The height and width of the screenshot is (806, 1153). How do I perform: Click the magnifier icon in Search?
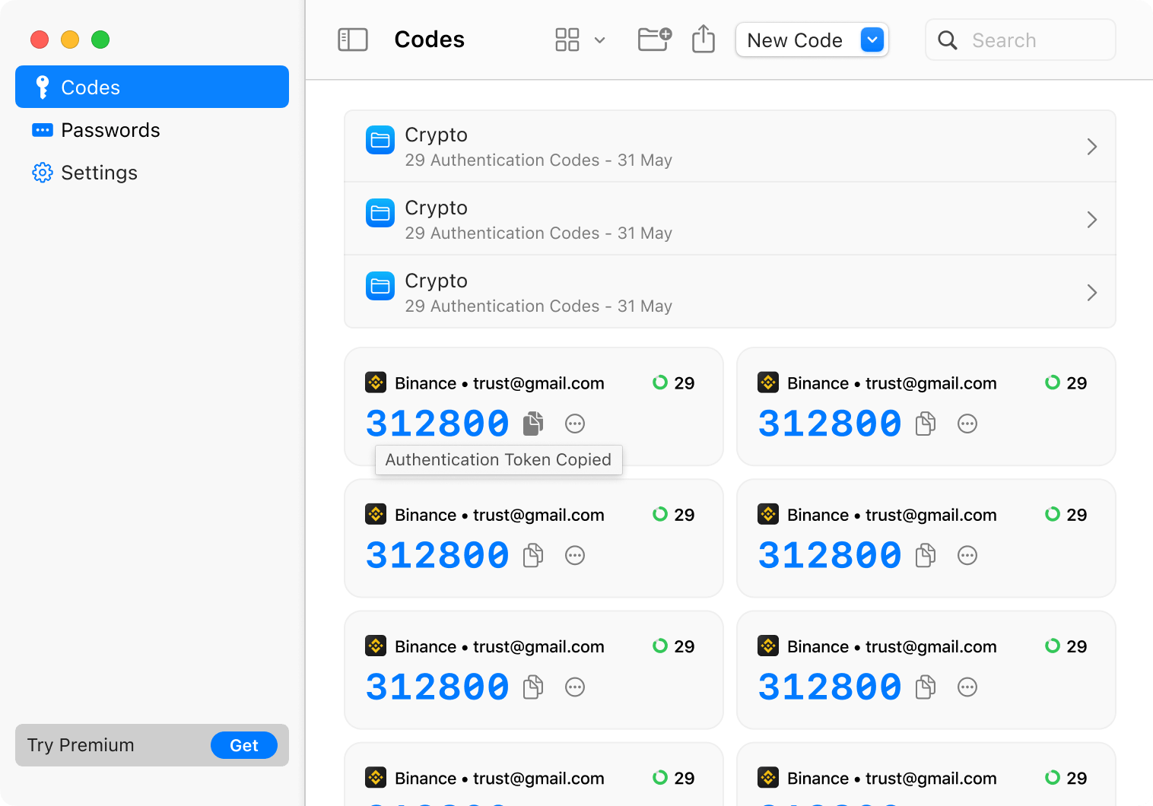tap(948, 40)
